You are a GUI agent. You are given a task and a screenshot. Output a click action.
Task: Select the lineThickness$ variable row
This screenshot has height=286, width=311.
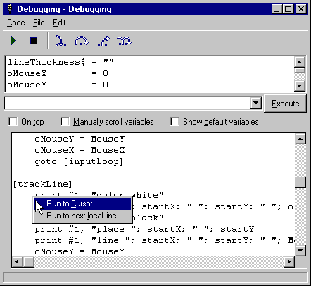tap(150, 62)
